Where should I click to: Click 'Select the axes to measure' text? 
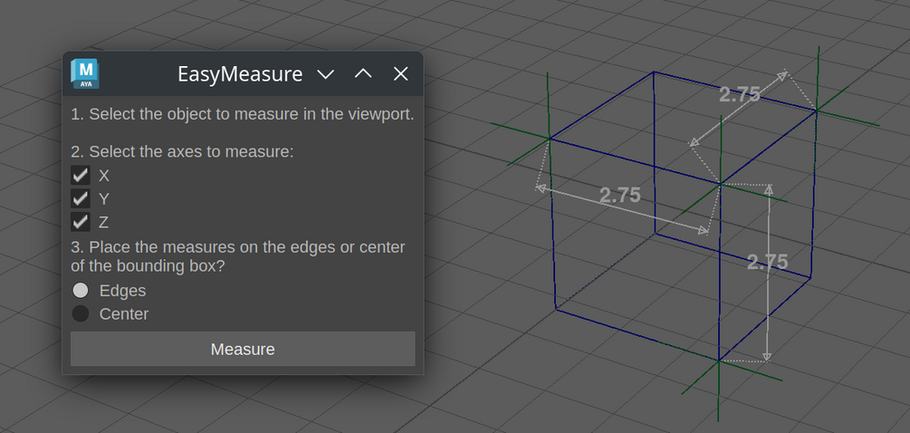pyautogui.click(x=182, y=152)
